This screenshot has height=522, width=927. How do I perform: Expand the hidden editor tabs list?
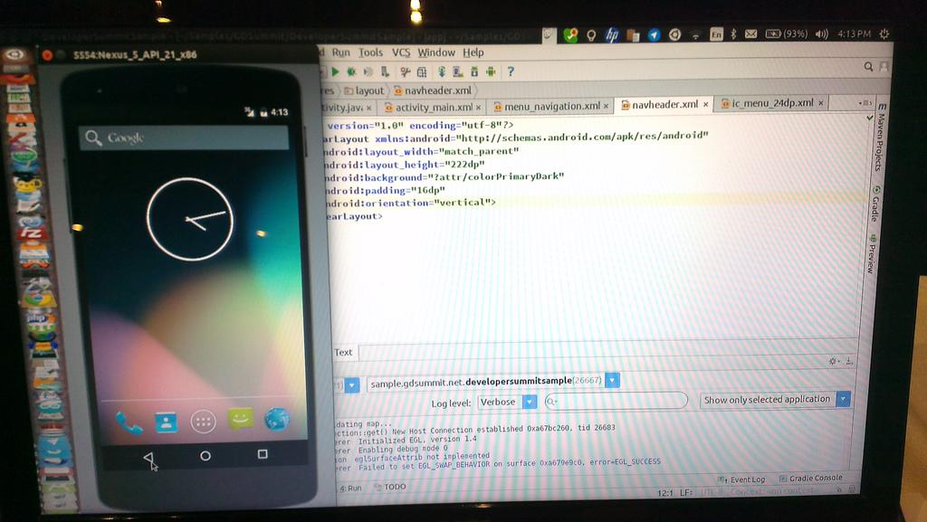(x=865, y=103)
